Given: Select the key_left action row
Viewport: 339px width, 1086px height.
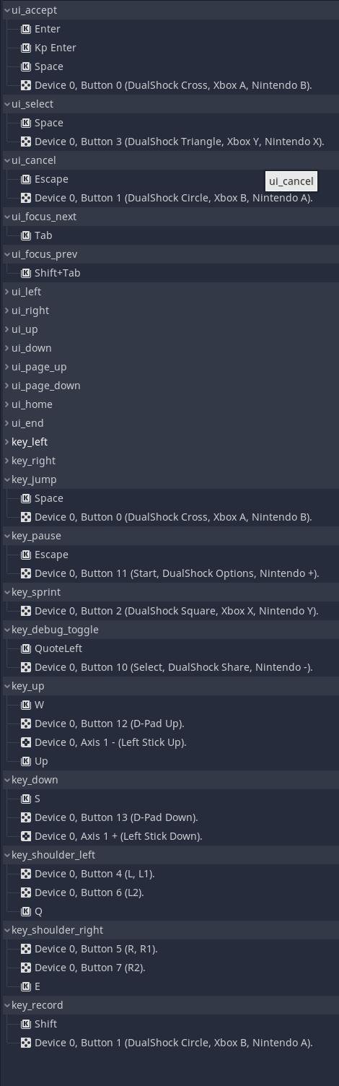Looking at the screenshot, I should 169,442.
